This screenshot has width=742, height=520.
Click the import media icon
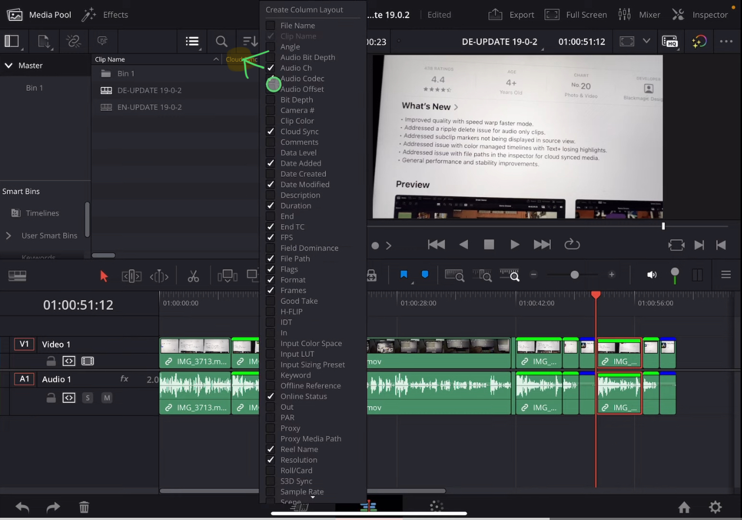tap(44, 41)
